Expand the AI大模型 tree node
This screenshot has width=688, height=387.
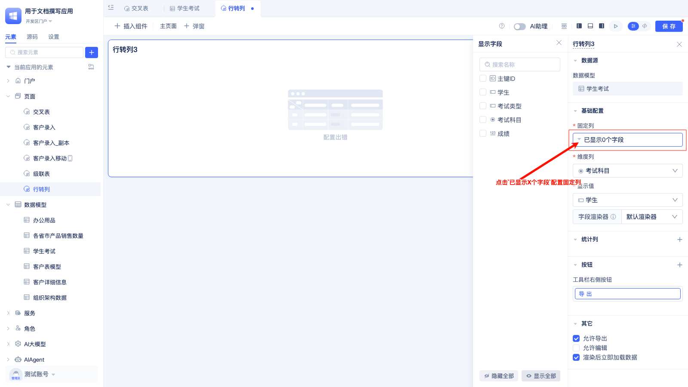point(8,344)
